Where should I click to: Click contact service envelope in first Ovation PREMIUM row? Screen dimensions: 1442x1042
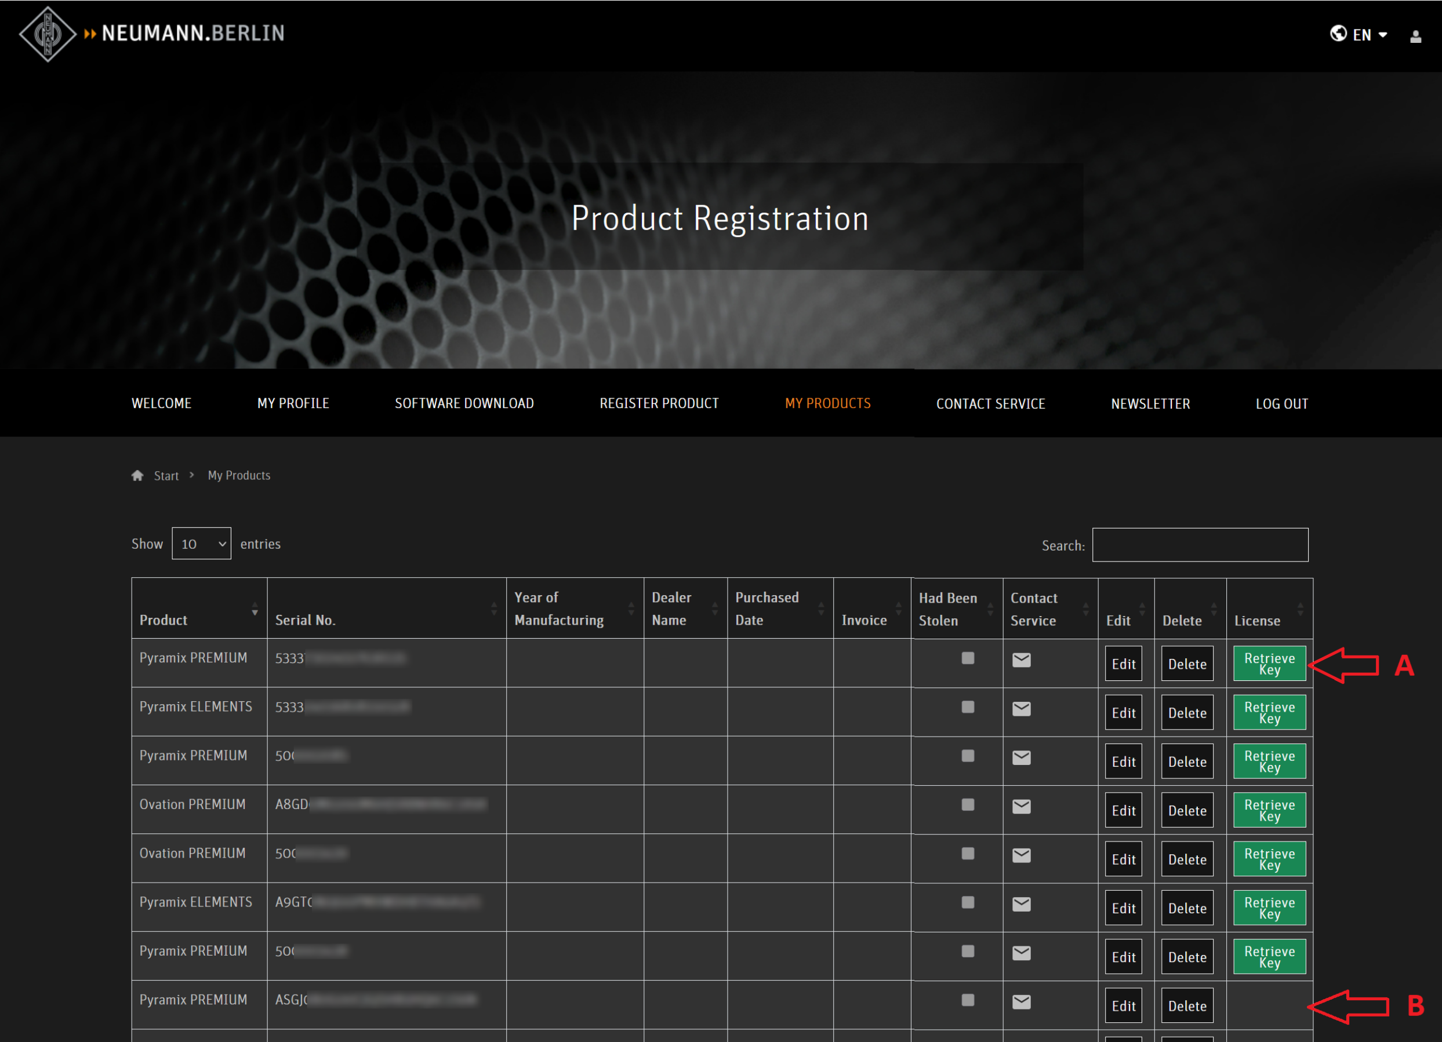[1021, 806]
